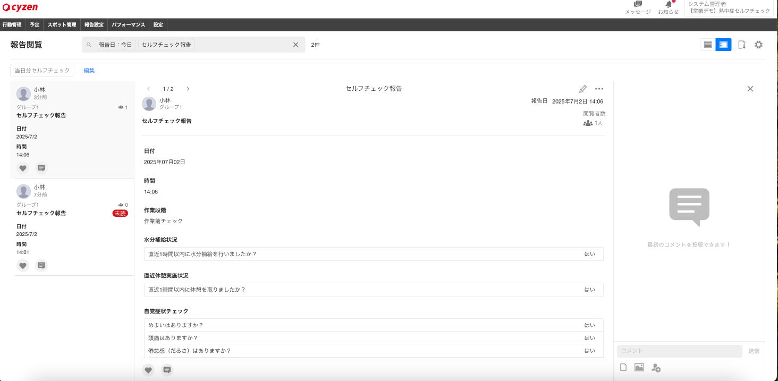The image size is (778, 381).
Task: Click the 2件 result count
Action: tap(316, 45)
